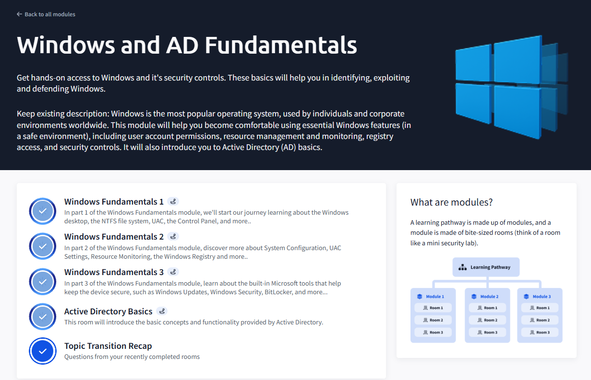
Task: Click the stack icon beside Module 2
Action: coord(474,297)
